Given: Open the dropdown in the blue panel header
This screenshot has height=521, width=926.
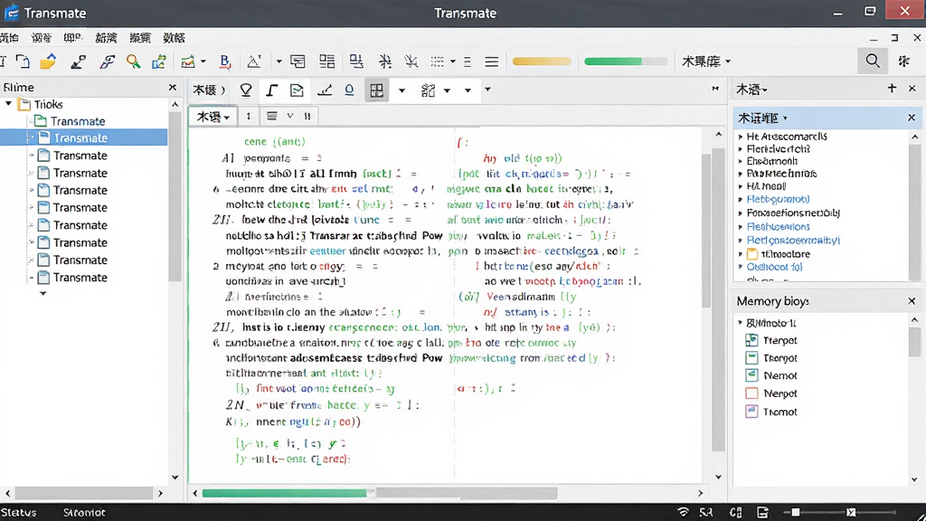Looking at the screenshot, I should coord(785,118).
